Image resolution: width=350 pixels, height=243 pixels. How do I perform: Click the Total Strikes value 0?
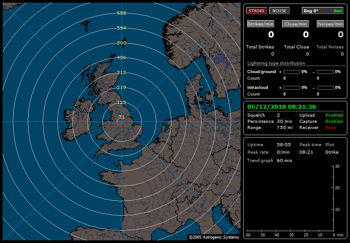click(272, 54)
